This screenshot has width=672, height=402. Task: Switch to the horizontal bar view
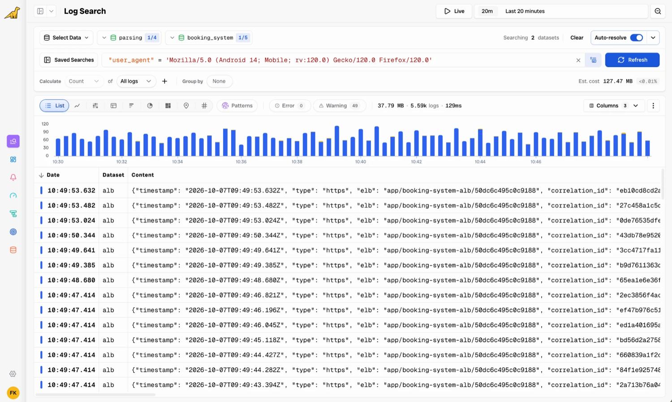pyautogui.click(x=131, y=106)
